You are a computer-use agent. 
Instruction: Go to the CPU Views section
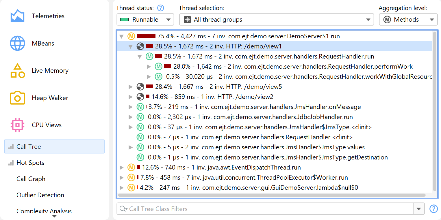click(47, 125)
